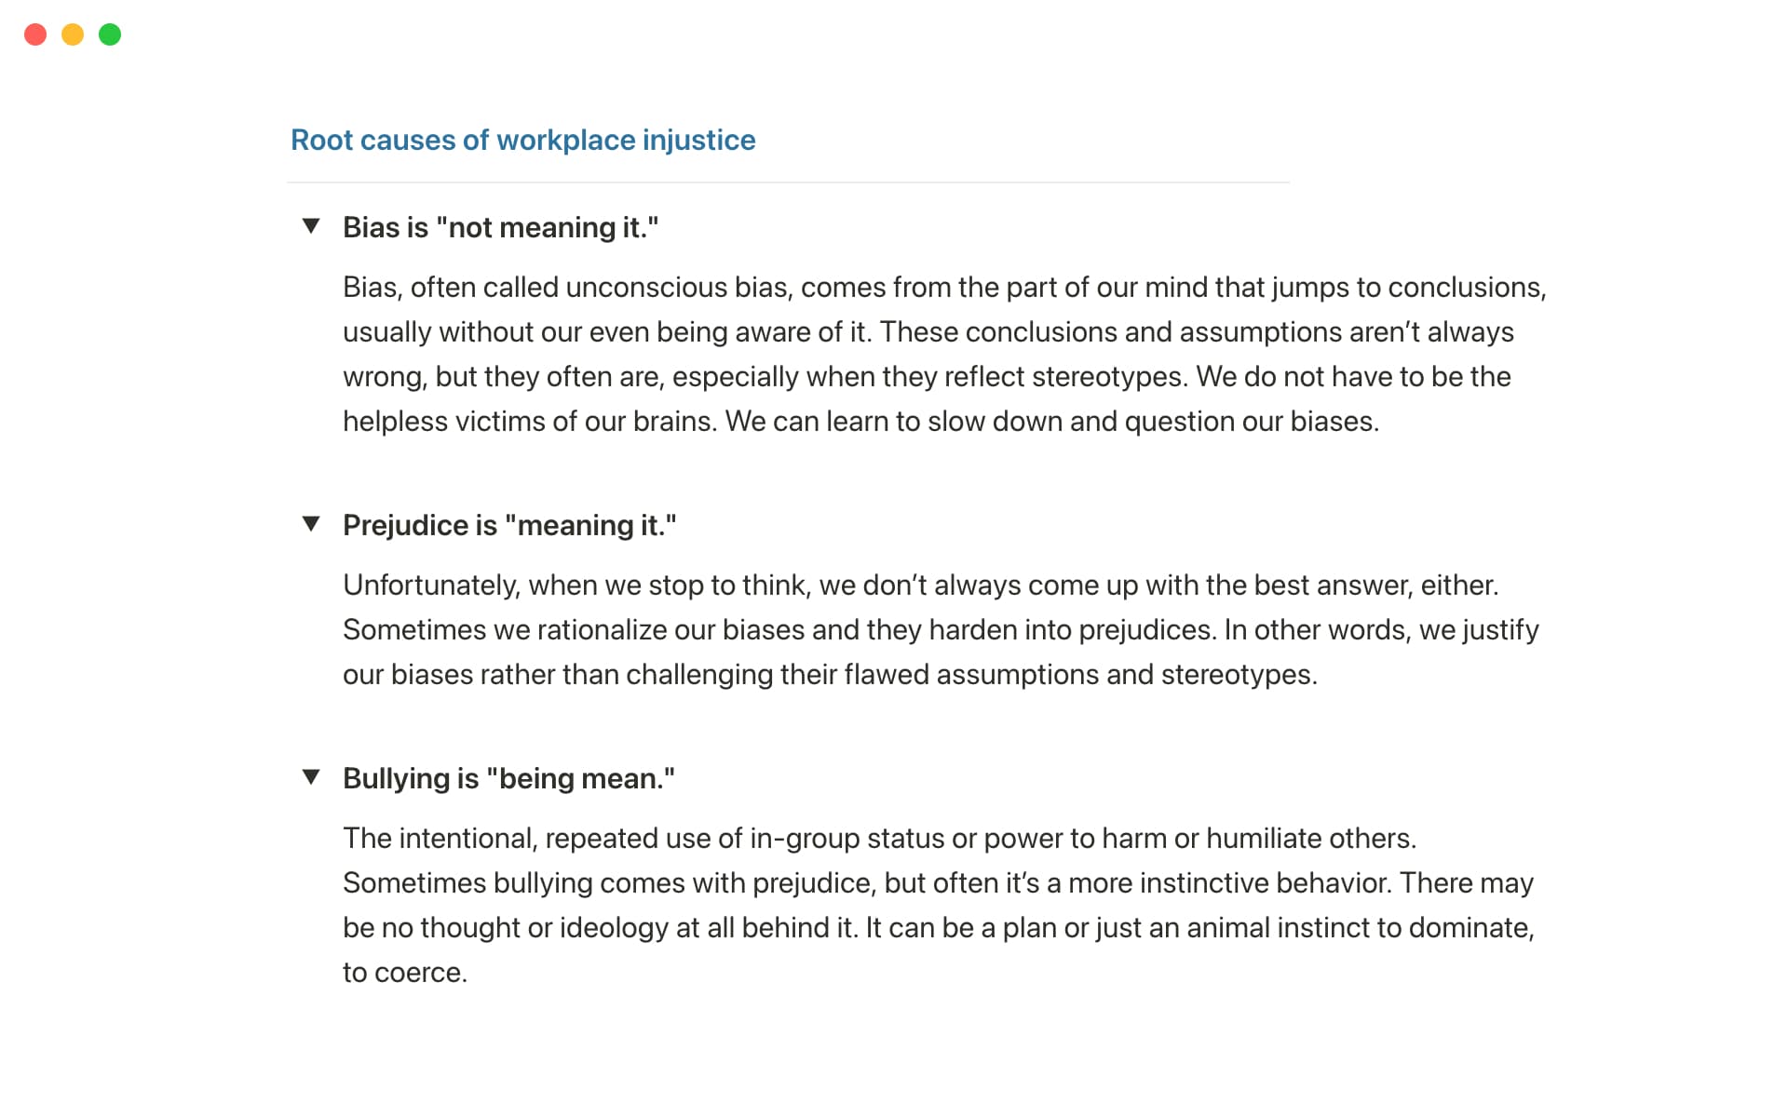Collapse the 'Prejudice is "meaning it."' toggle triangle

[x=311, y=524]
